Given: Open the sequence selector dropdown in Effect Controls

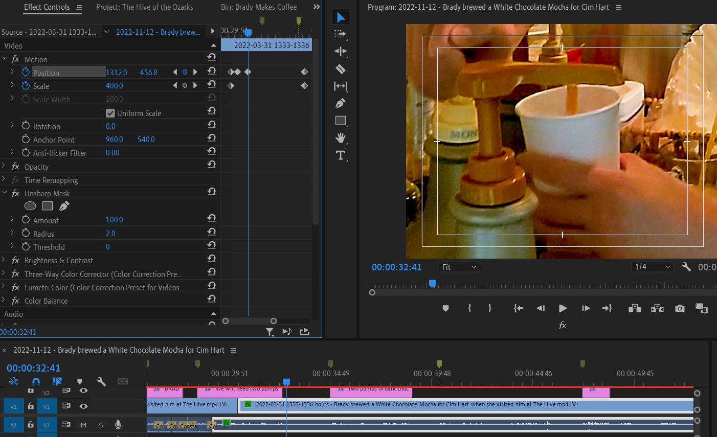Looking at the screenshot, I should [106, 32].
